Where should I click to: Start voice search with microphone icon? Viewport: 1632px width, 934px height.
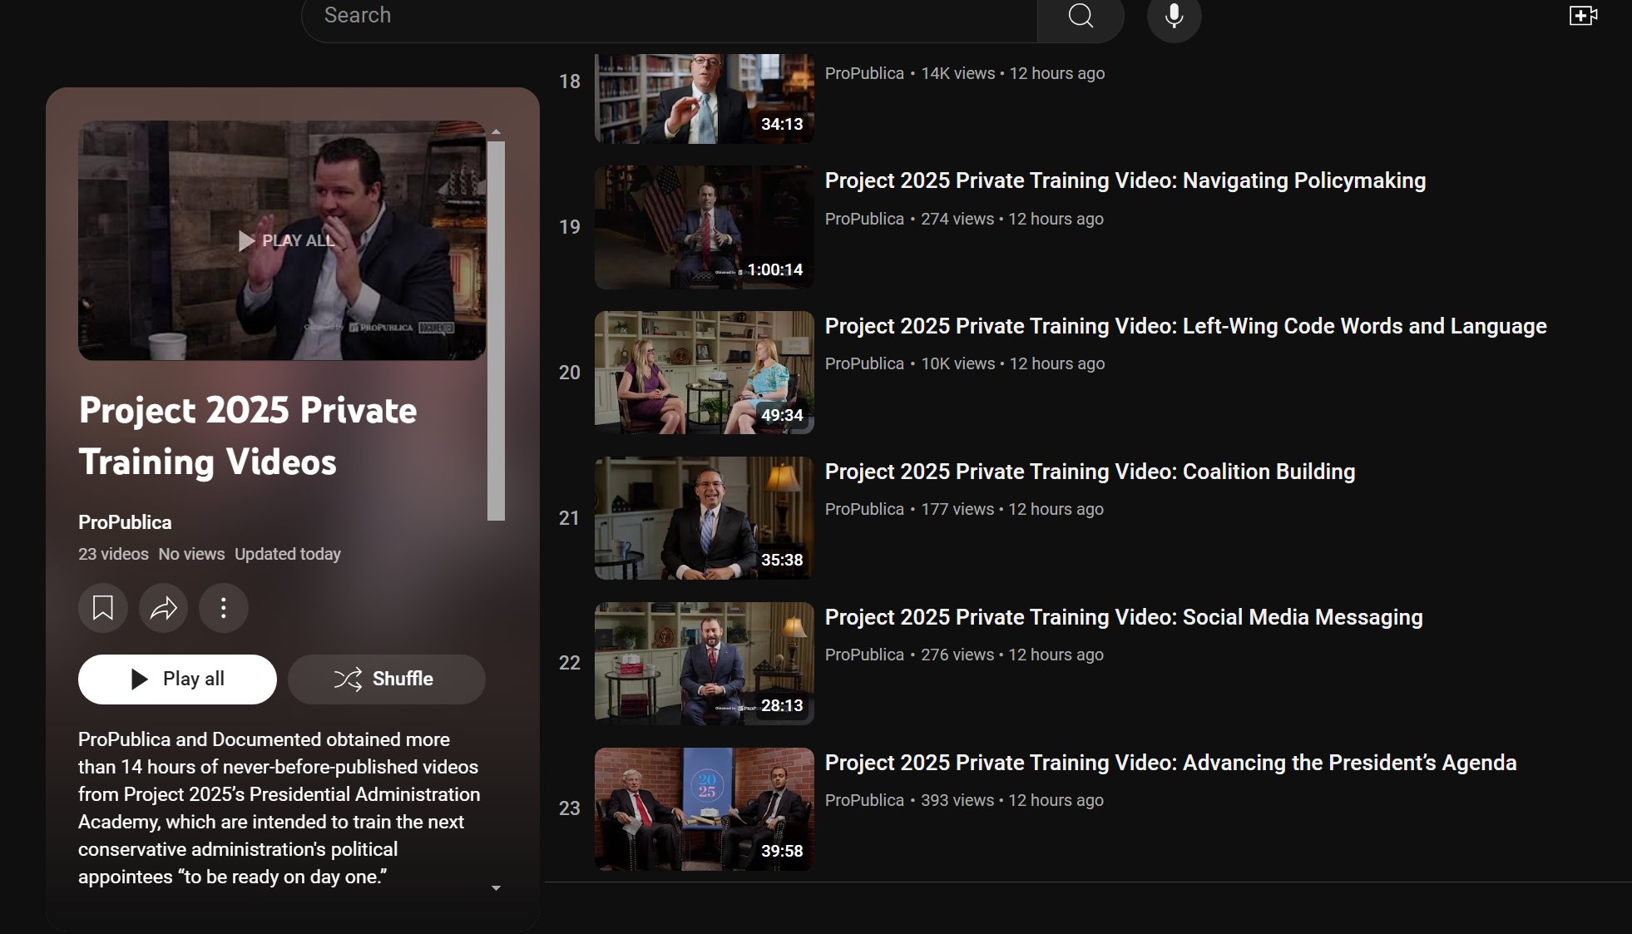click(1174, 16)
